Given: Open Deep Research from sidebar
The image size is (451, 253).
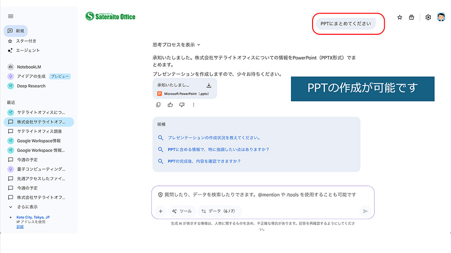Looking at the screenshot, I should pos(31,86).
